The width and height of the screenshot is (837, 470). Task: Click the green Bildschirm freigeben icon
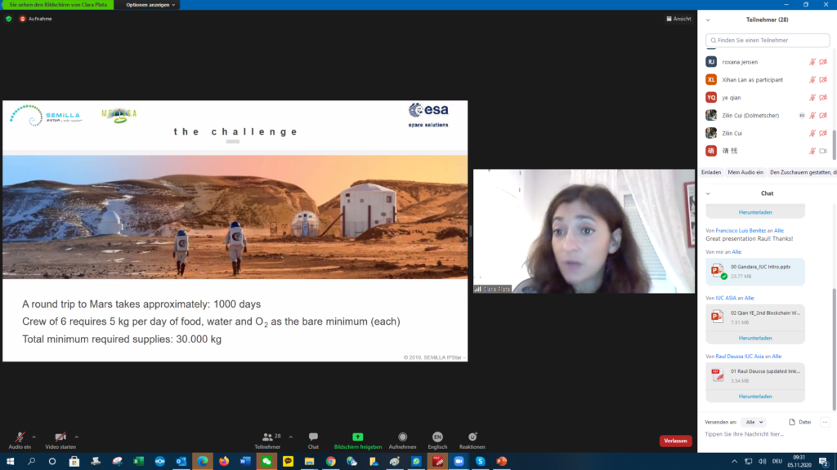coord(357,437)
